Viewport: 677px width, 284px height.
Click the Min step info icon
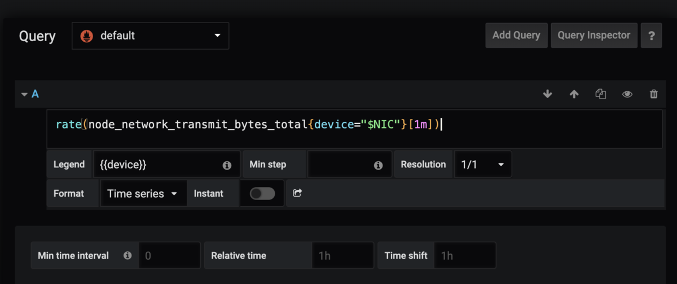(x=378, y=165)
